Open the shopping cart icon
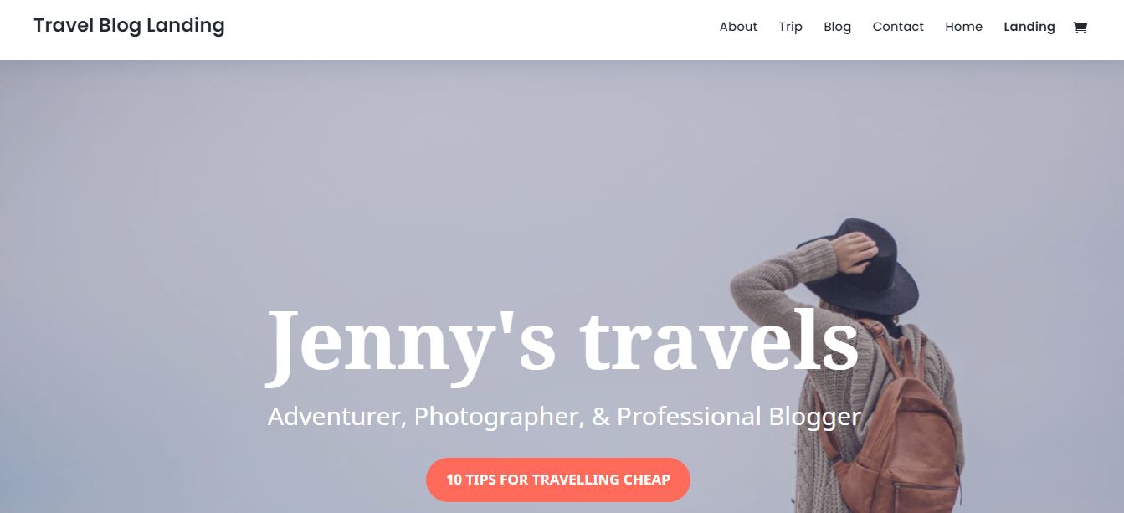 coord(1080,27)
